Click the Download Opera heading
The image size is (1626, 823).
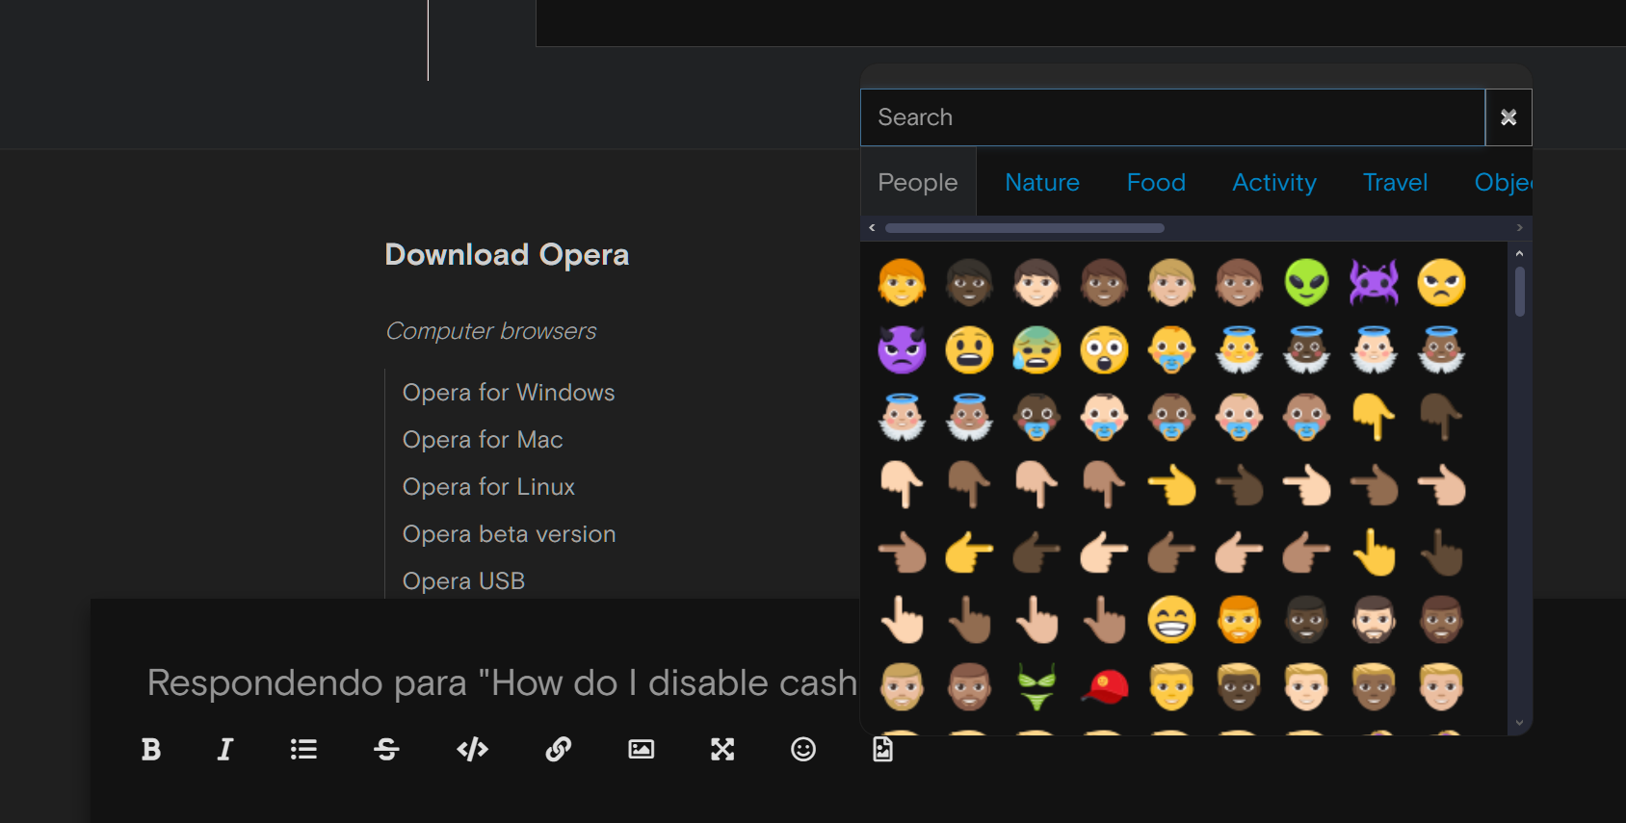(507, 254)
